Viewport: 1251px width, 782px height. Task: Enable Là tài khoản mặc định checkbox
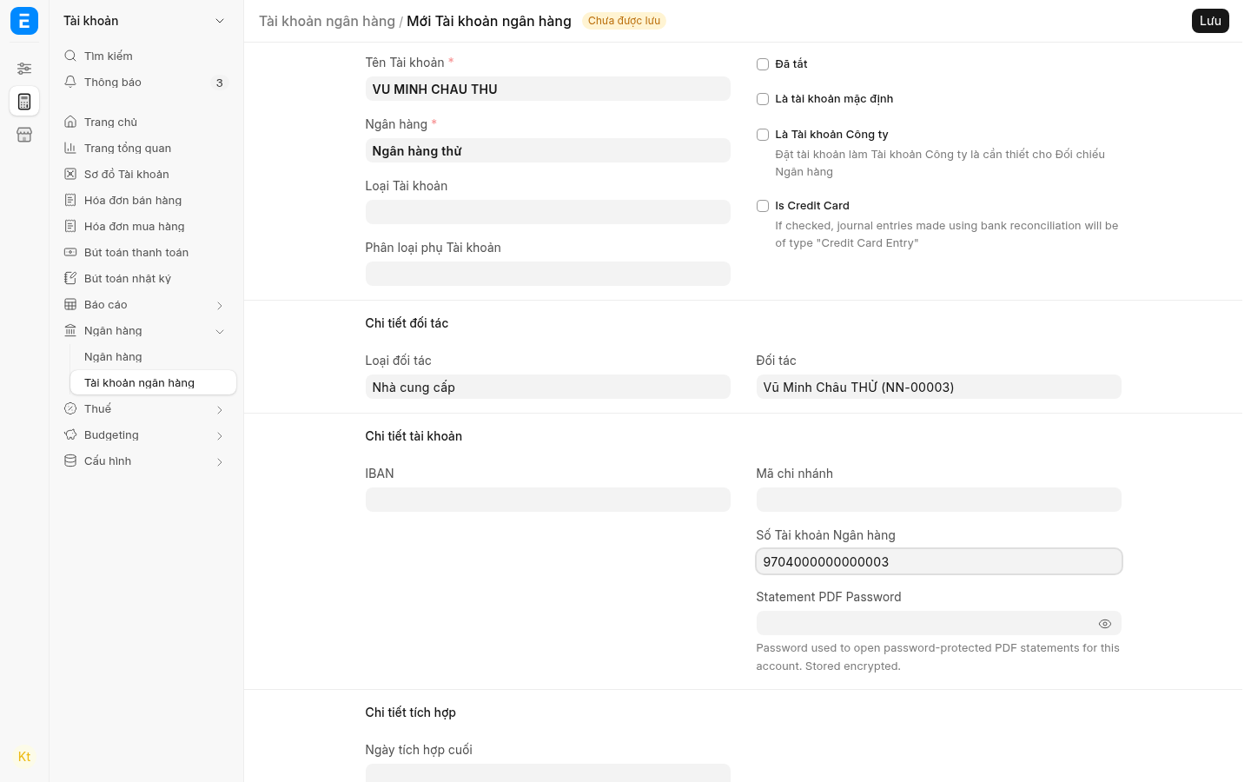click(763, 99)
